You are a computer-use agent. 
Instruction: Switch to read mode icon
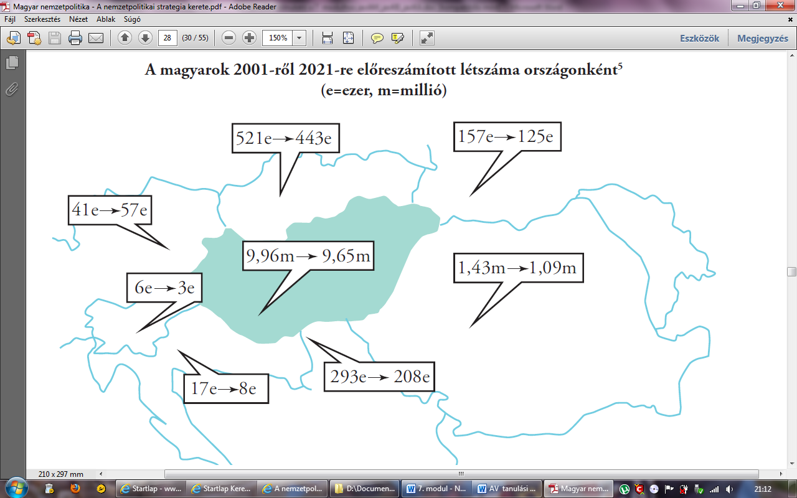pos(427,38)
